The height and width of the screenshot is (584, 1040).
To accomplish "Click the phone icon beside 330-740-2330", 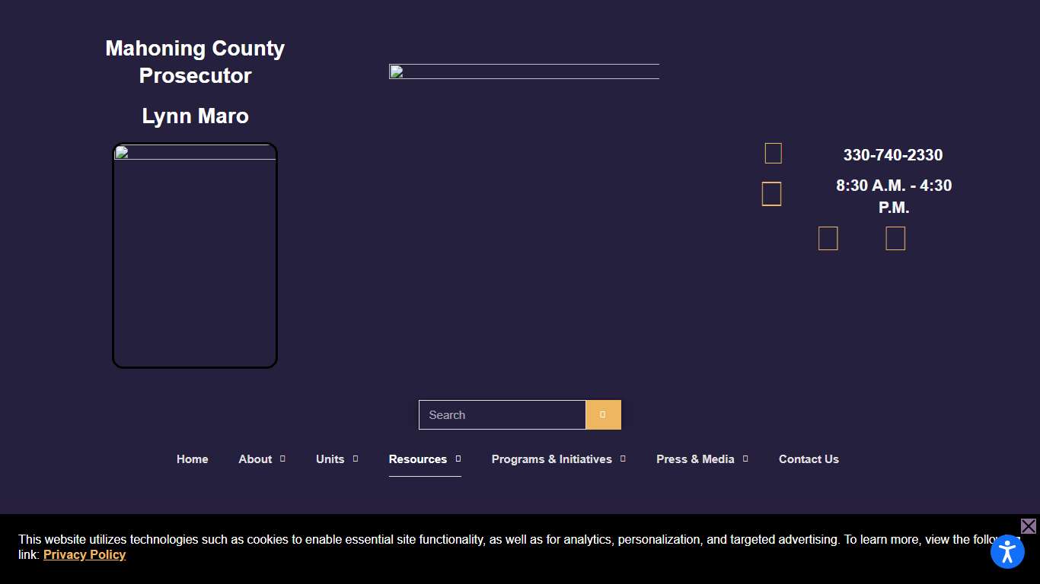I will coord(773,154).
